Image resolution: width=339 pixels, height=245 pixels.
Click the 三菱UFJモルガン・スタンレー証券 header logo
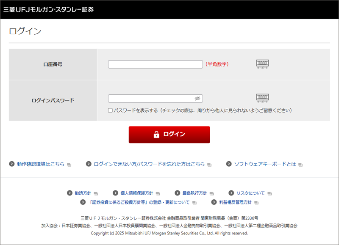tap(48, 9)
